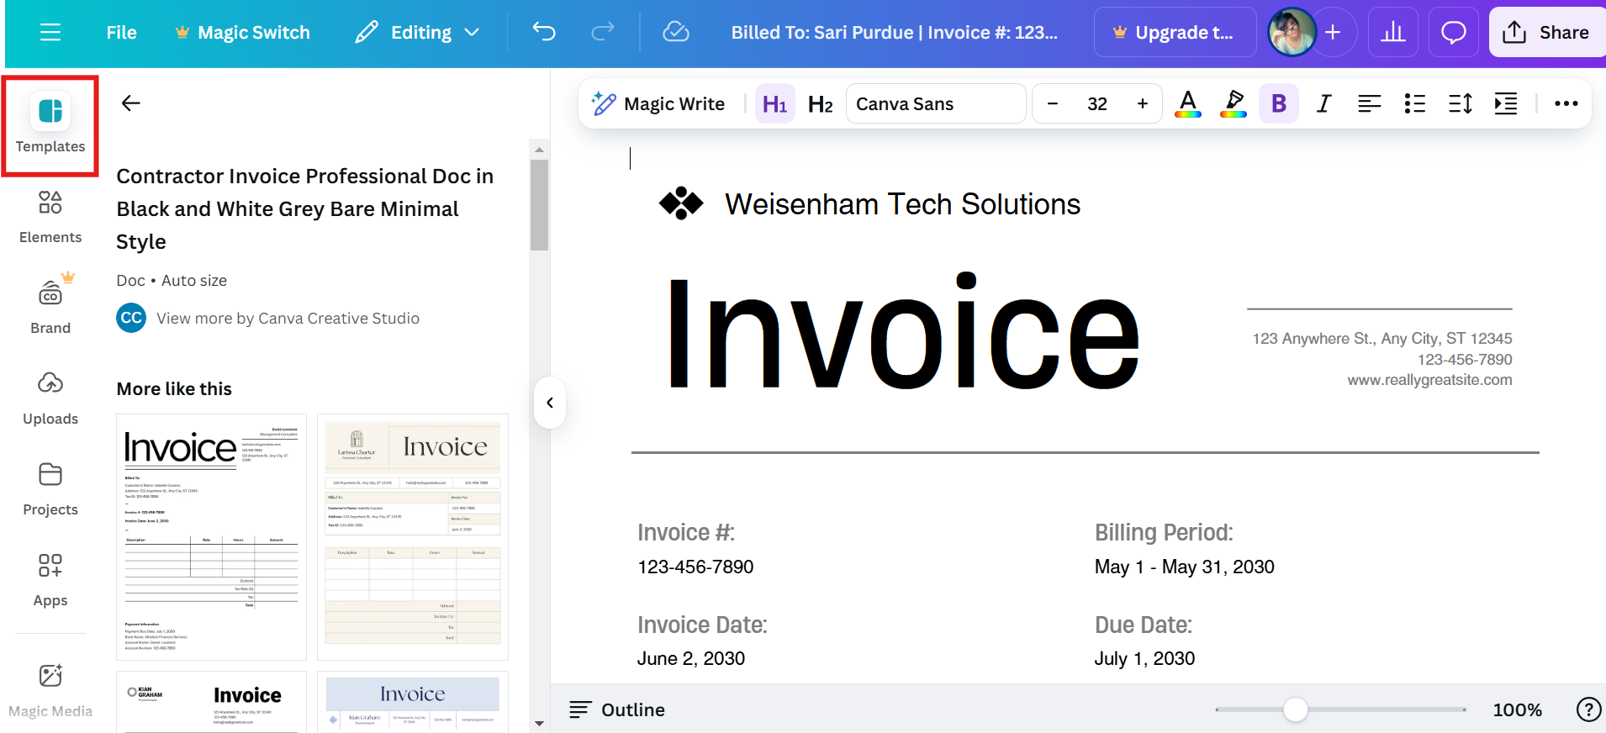The width and height of the screenshot is (1606, 733).
Task: Select the blue Invoice template thumbnail
Action: pyautogui.click(x=413, y=702)
